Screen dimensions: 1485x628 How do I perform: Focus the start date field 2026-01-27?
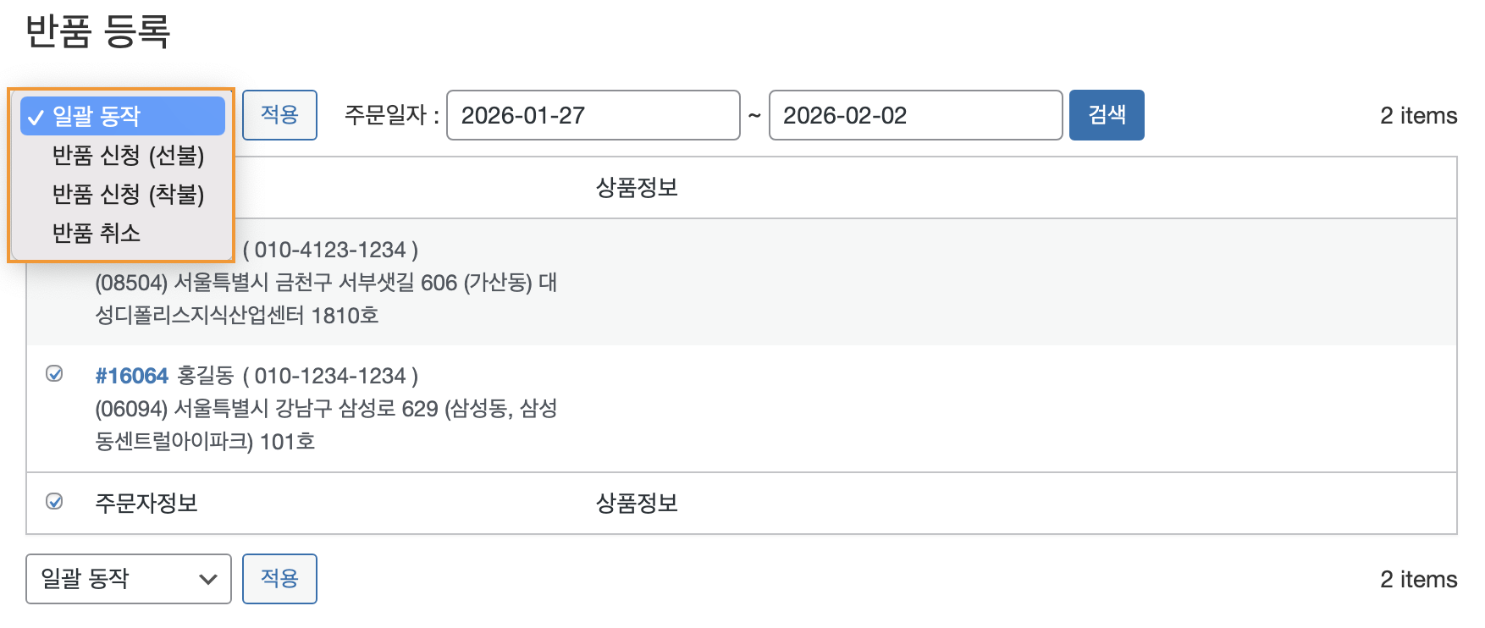tap(593, 115)
